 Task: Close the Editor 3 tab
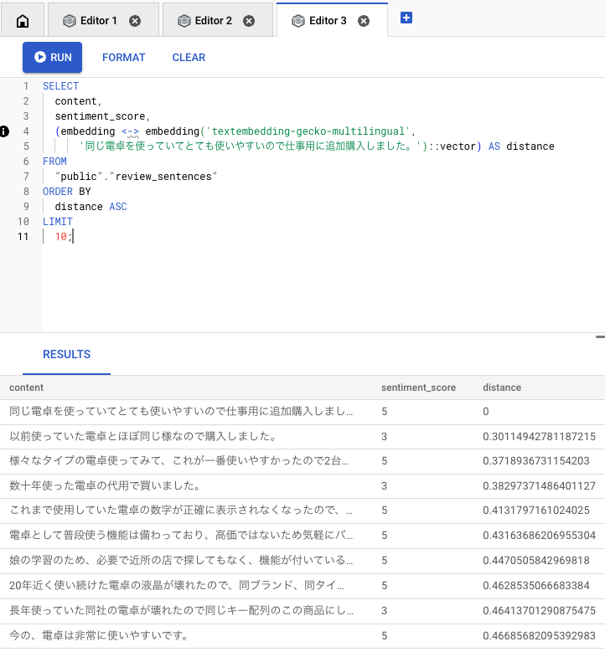tap(364, 21)
